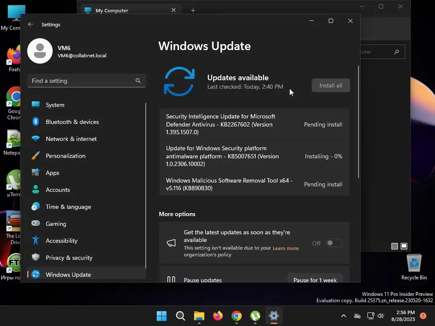Go back using the Settings back arrow
The width and height of the screenshot is (435, 326).
(x=31, y=24)
